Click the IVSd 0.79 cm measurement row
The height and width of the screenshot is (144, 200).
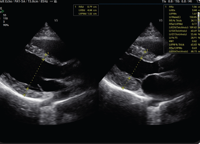coord(86,7)
